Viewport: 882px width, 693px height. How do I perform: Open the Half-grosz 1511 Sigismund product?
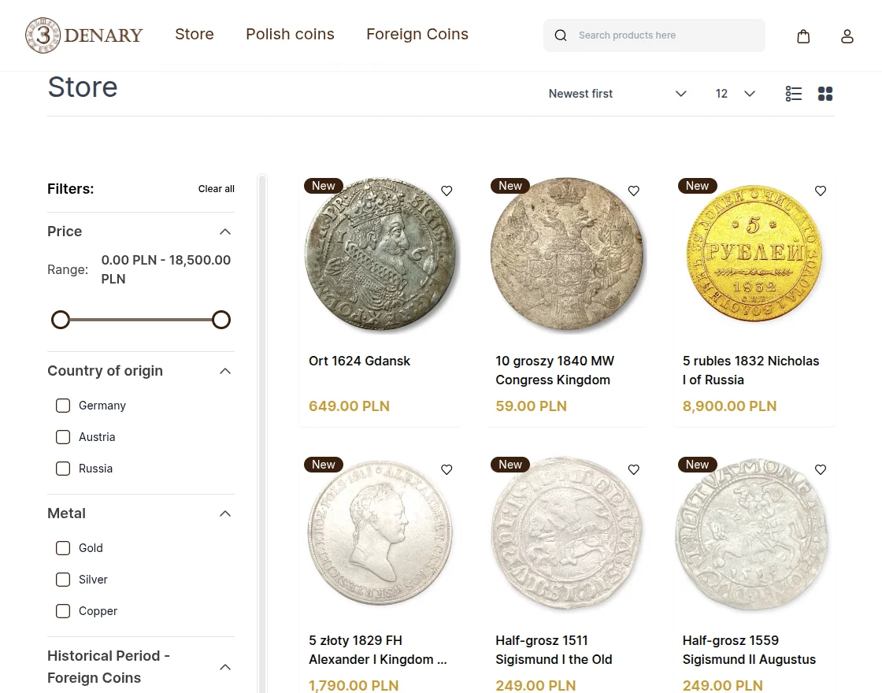[x=554, y=650]
